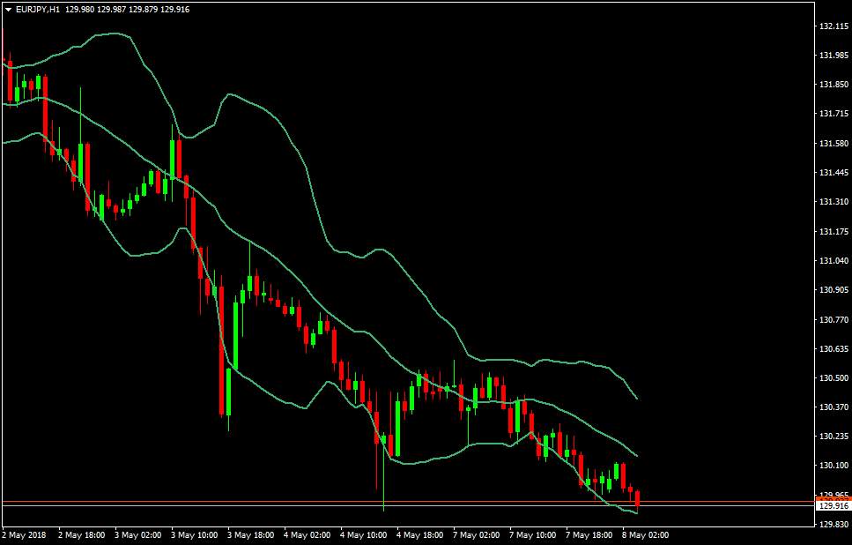Click the 8 May 02:00 time label
852x545 pixels.
tap(647, 535)
